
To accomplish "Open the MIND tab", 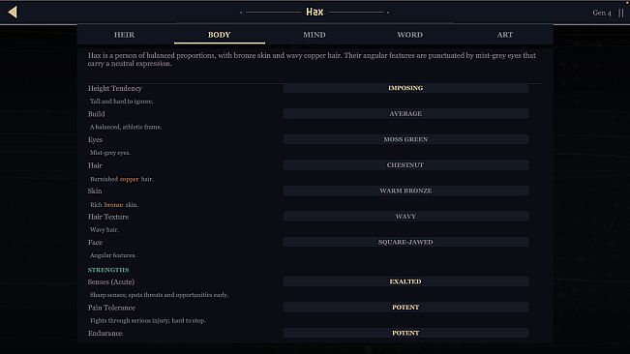I will coord(315,35).
